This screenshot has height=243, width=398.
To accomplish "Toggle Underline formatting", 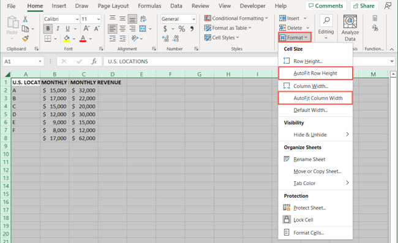I will point(67,29).
